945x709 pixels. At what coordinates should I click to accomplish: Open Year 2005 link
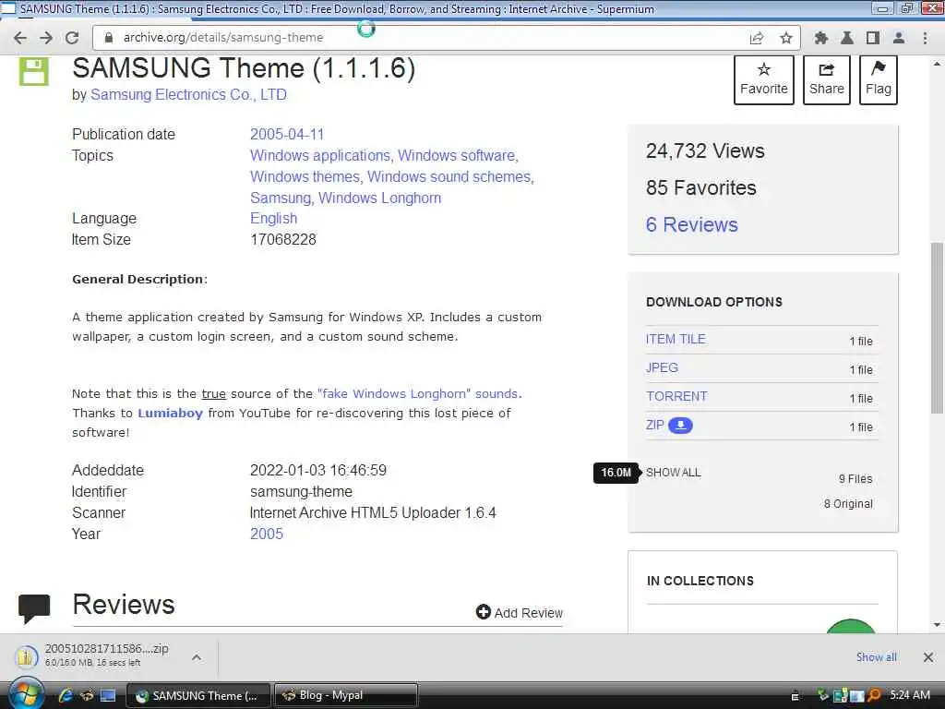[267, 534]
